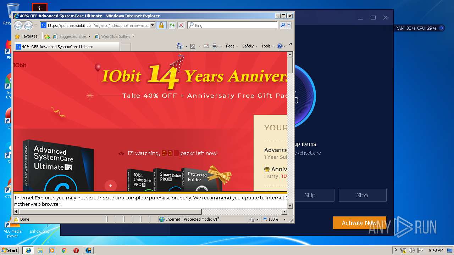Open a new blank tab button
This screenshot has height=255, width=454.
[126, 46]
